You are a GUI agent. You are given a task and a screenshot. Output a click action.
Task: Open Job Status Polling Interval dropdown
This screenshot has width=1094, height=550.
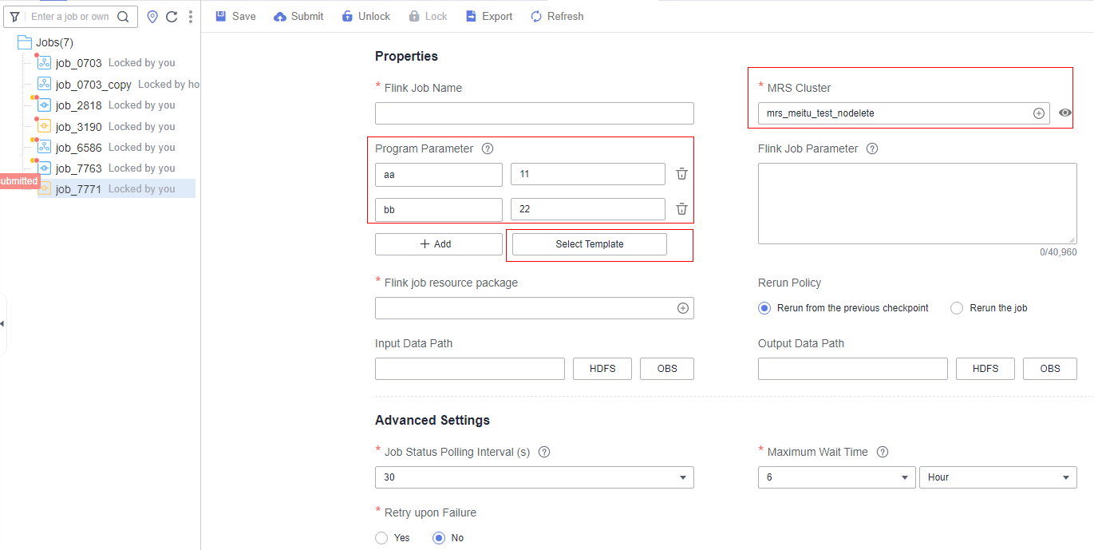pos(535,477)
